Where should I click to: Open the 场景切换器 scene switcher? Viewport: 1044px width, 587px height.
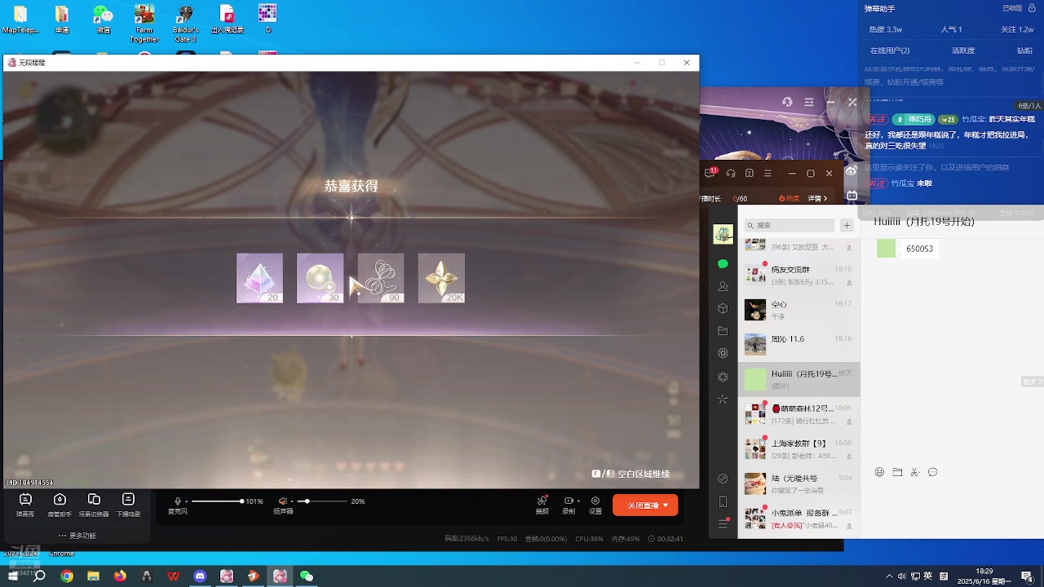(94, 505)
